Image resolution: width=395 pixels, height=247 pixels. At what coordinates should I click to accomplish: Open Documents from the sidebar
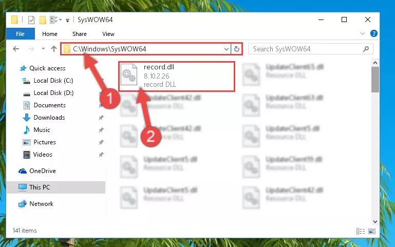point(50,105)
